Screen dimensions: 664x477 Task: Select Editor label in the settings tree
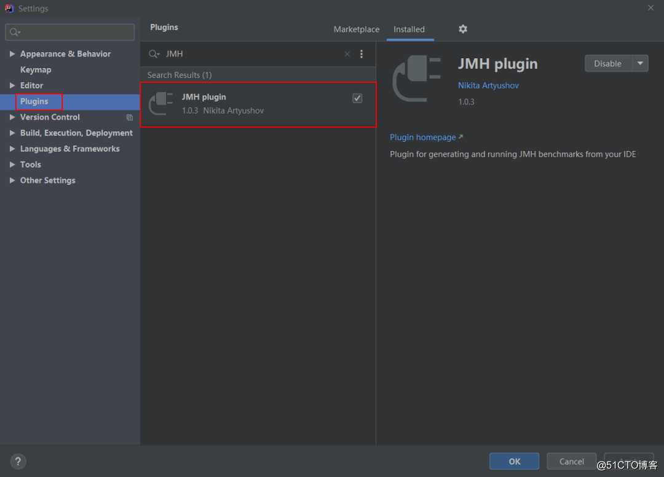coord(31,85)
